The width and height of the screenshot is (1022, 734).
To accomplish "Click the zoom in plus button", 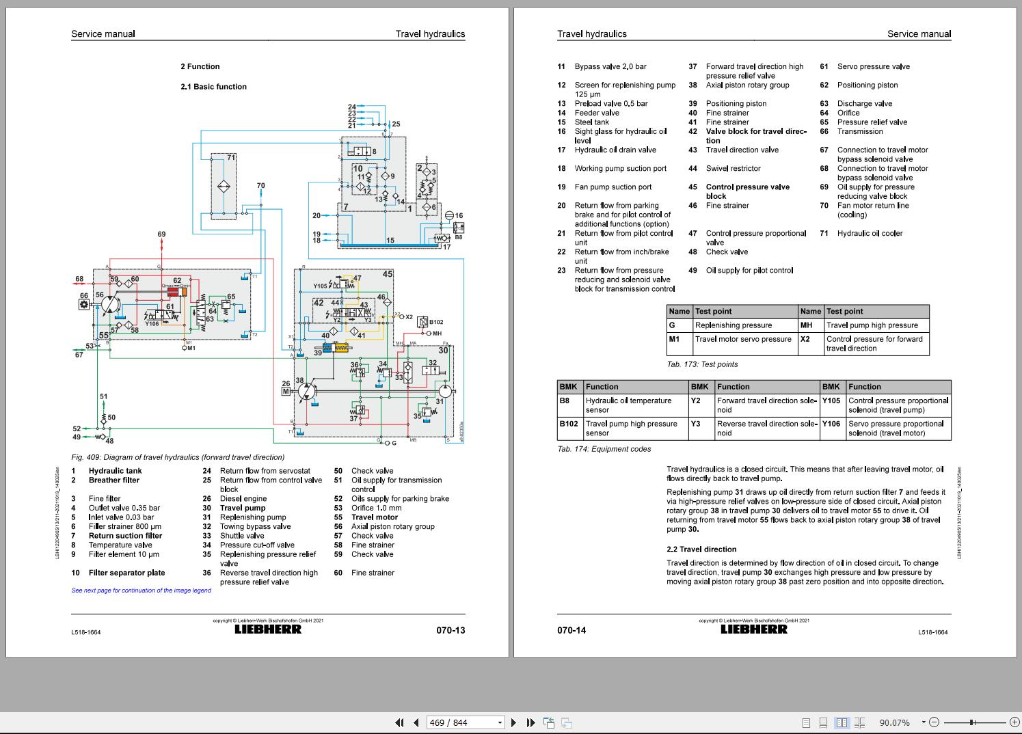I will (1012, 722).
